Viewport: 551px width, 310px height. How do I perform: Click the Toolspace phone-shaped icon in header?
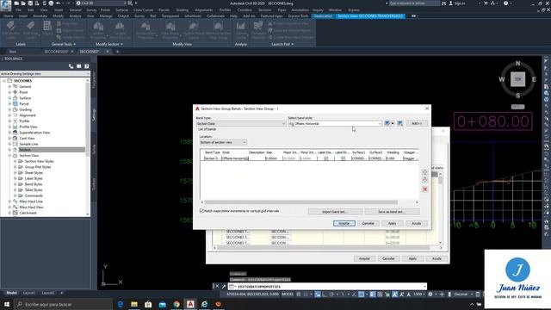point(71,66)
